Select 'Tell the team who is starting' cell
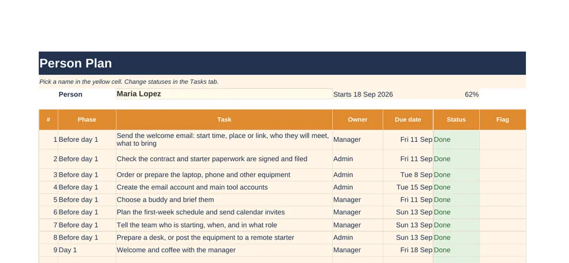Viewport: 569px width, 263px height. coord(224,225)
